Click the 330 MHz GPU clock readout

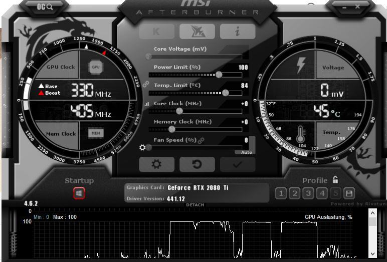pyautogui.click(x=91, y=90)
